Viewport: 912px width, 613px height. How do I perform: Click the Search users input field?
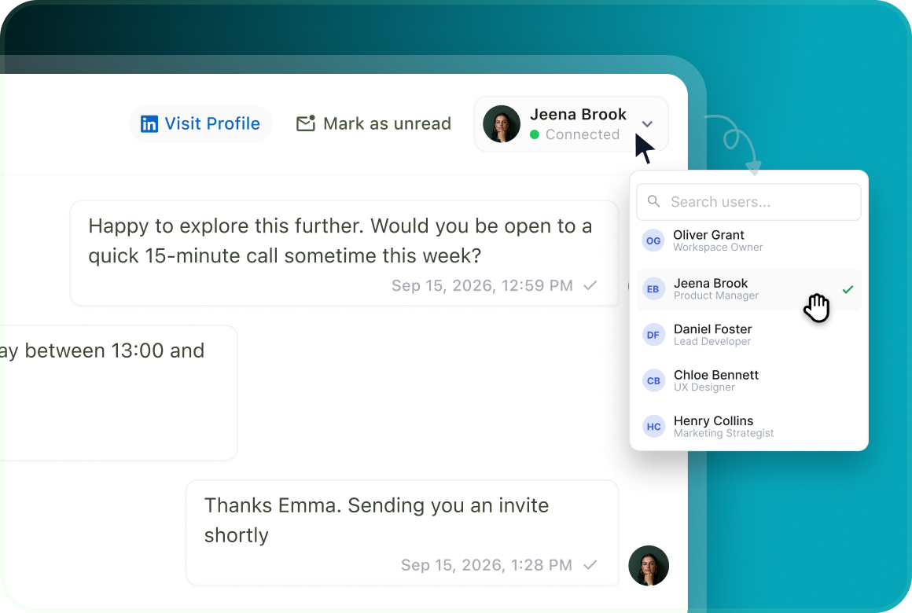748,202
